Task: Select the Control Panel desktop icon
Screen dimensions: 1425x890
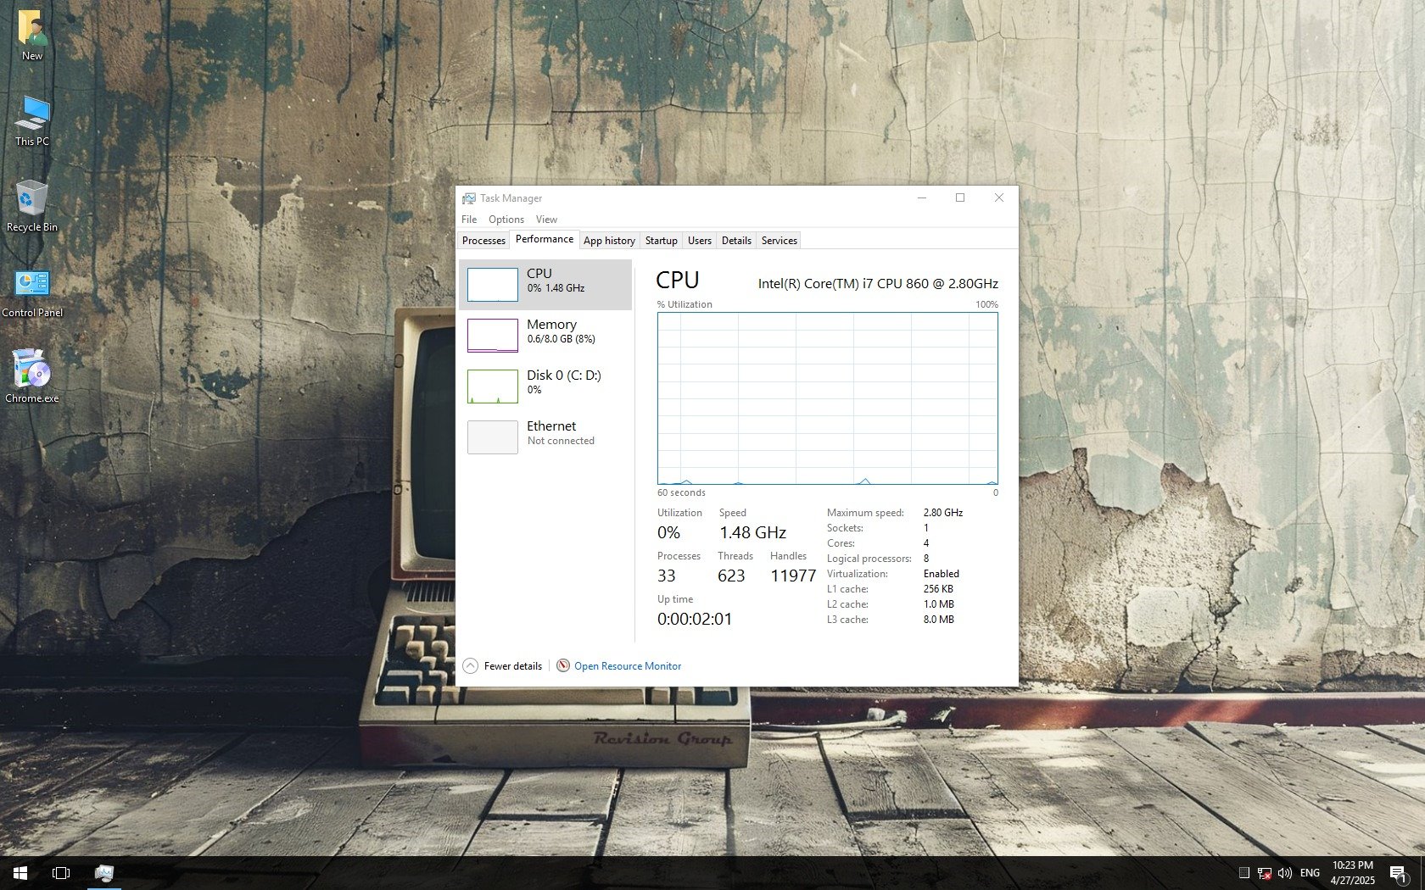Action: tap(32, 292)
